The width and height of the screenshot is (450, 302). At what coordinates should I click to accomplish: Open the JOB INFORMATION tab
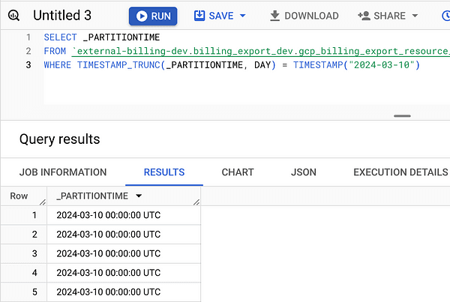pyautogui.click(x=63, y=172)
